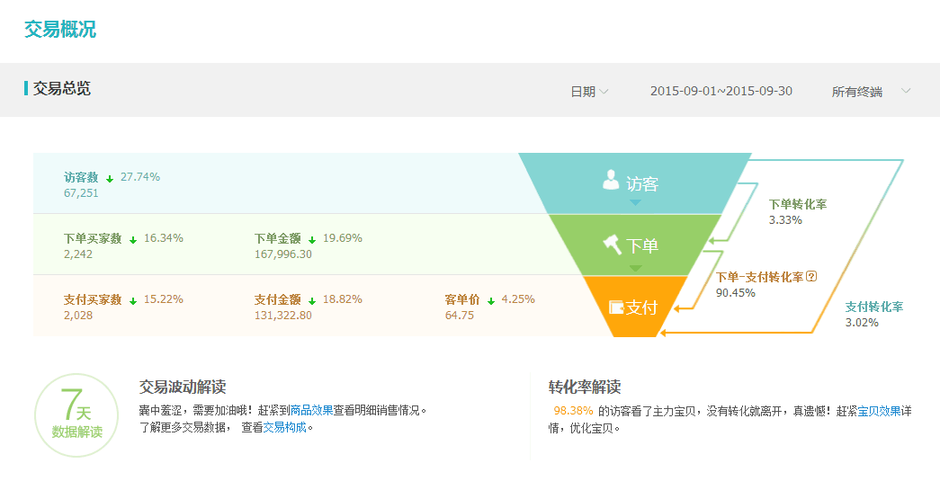
Task: Click the help icon beside 下单-支付转化率
Action: point(811,277)
